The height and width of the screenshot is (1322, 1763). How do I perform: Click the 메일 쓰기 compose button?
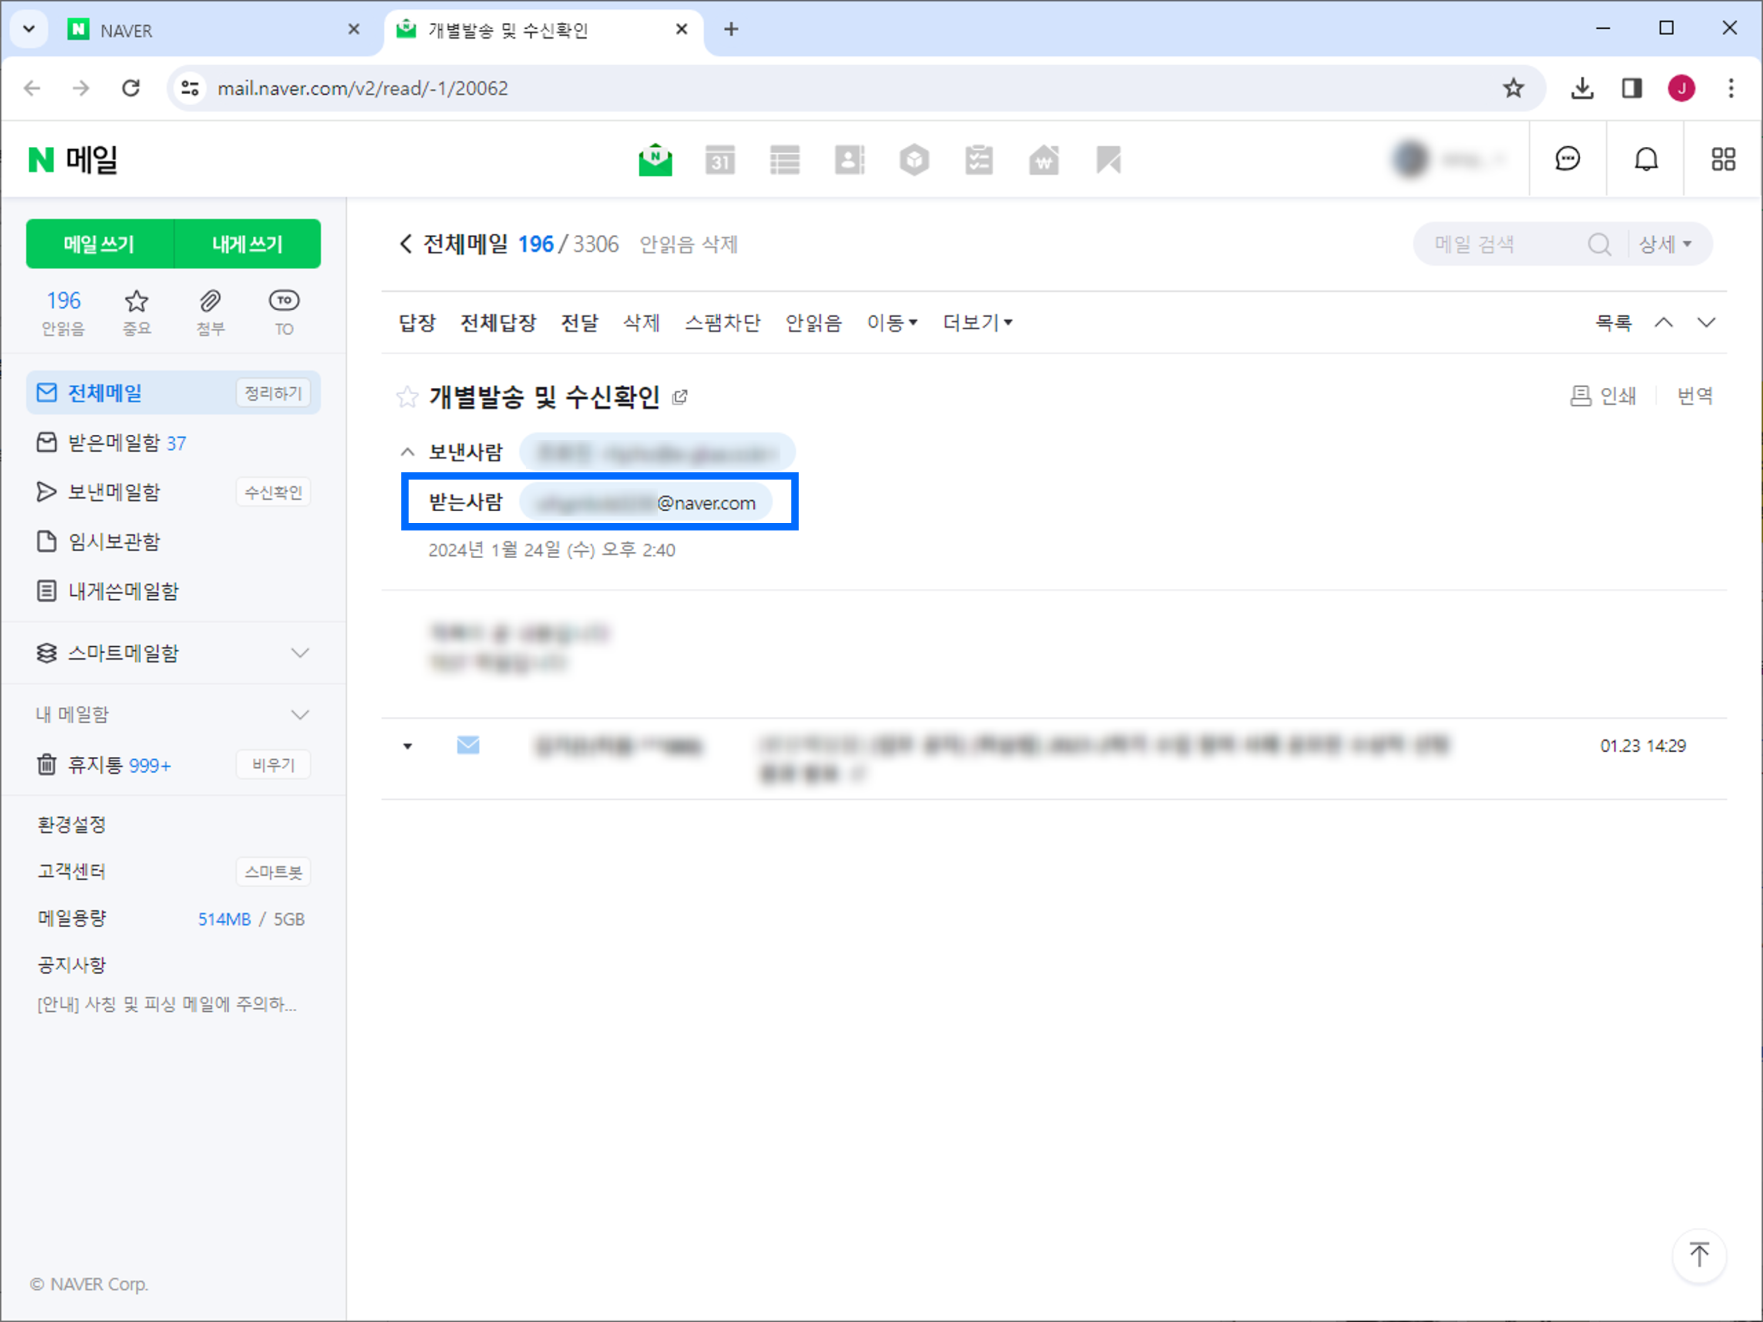click(x=100, y=244)
